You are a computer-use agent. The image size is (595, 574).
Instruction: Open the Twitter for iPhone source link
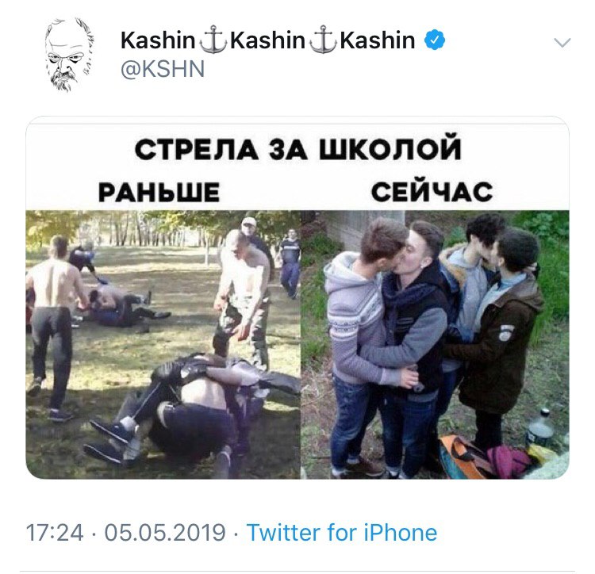pos(341,532)
